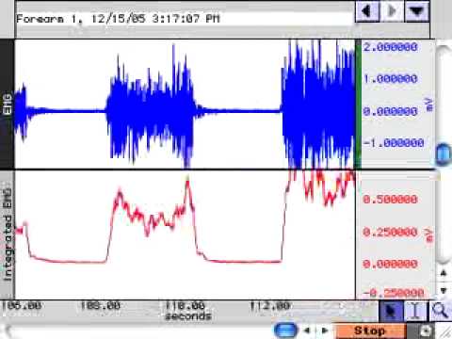Click the 0.500000 Integrated EMG scale value
This screenshot has height=339, width=452.
click(x=390, y=200)
